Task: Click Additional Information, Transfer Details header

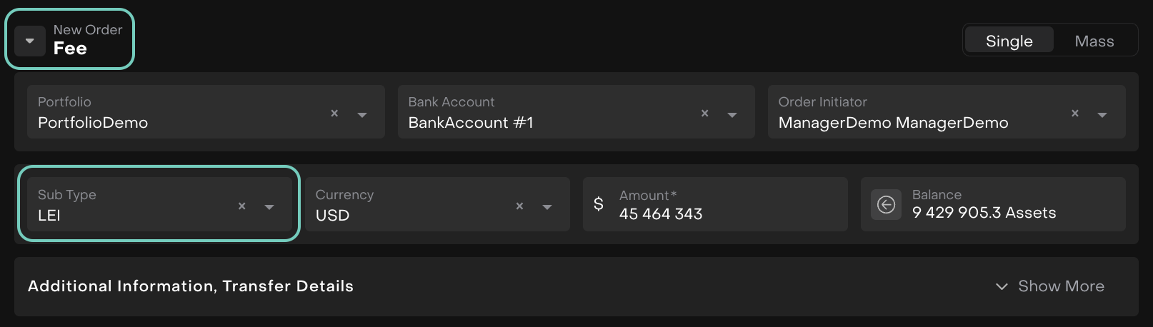Action: (191, 286)
